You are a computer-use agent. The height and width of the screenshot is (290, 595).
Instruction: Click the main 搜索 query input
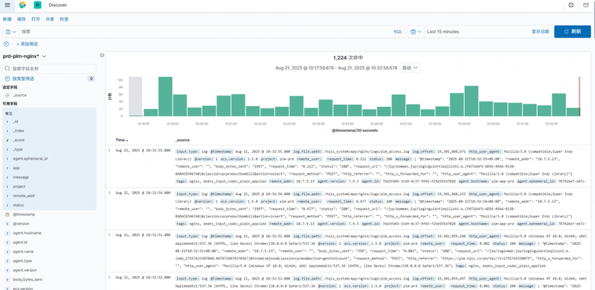205,32
